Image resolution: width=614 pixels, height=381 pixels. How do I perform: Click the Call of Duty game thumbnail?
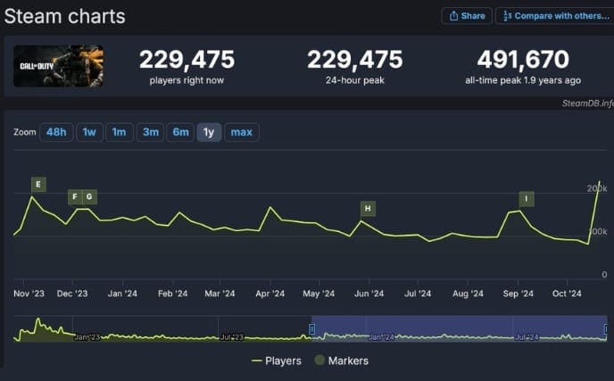[58, 66]
